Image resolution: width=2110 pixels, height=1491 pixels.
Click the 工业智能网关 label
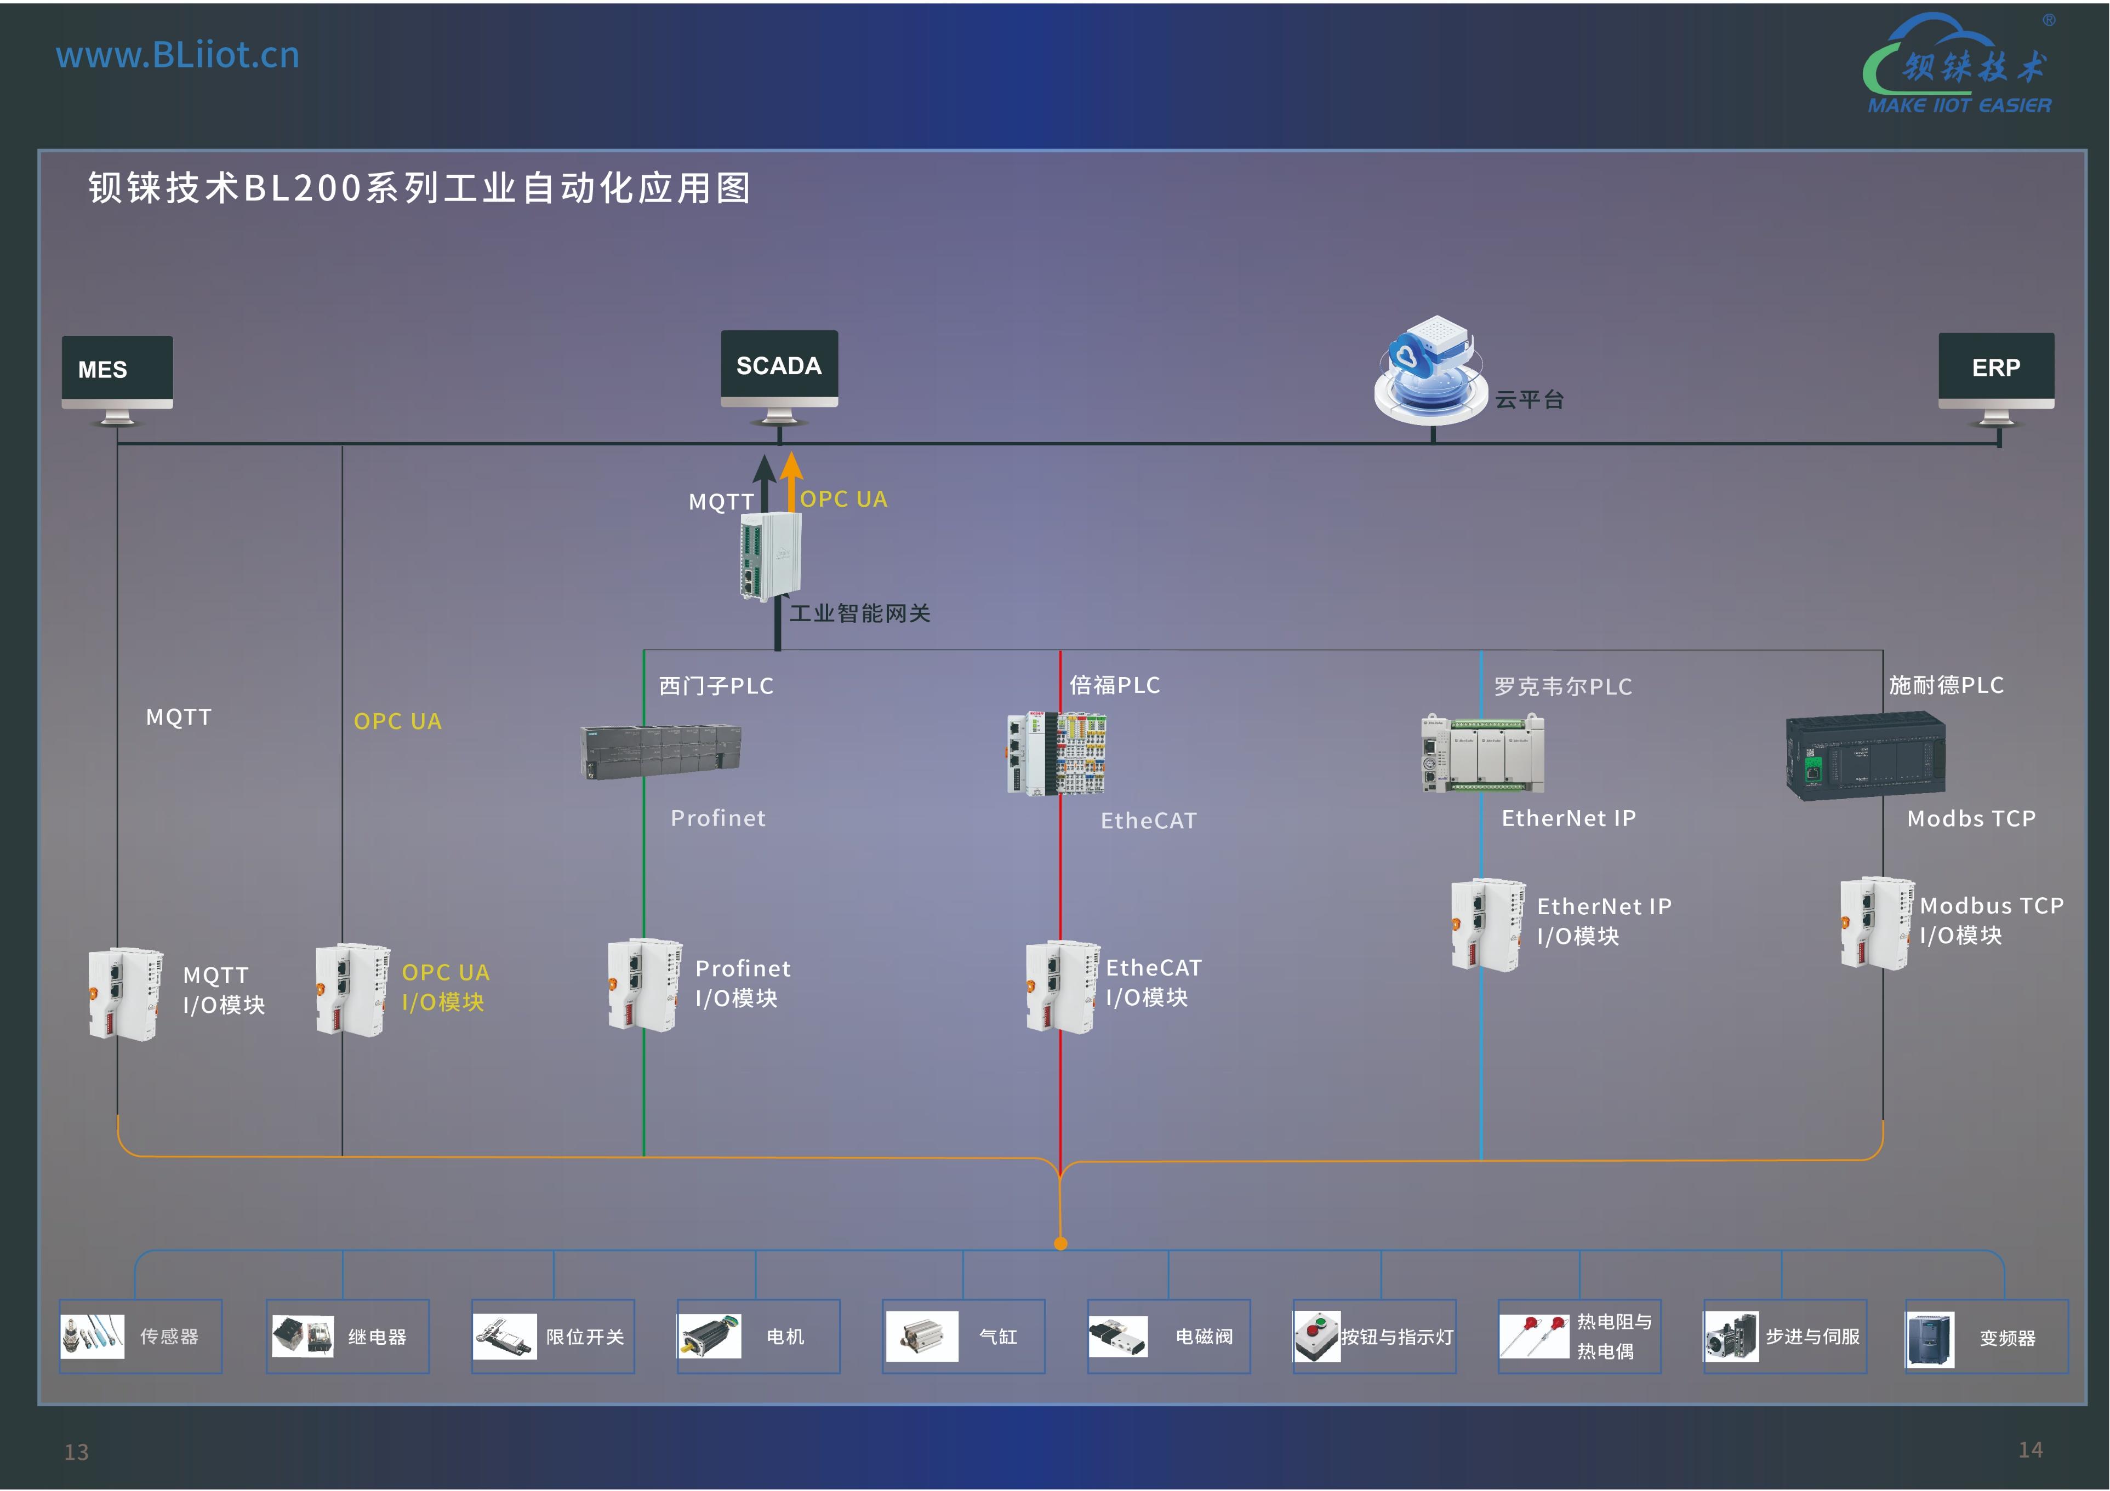point(860,613)
